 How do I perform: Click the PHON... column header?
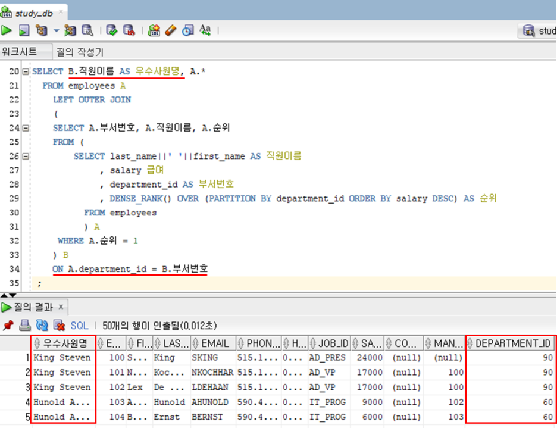tap(259, 343)
